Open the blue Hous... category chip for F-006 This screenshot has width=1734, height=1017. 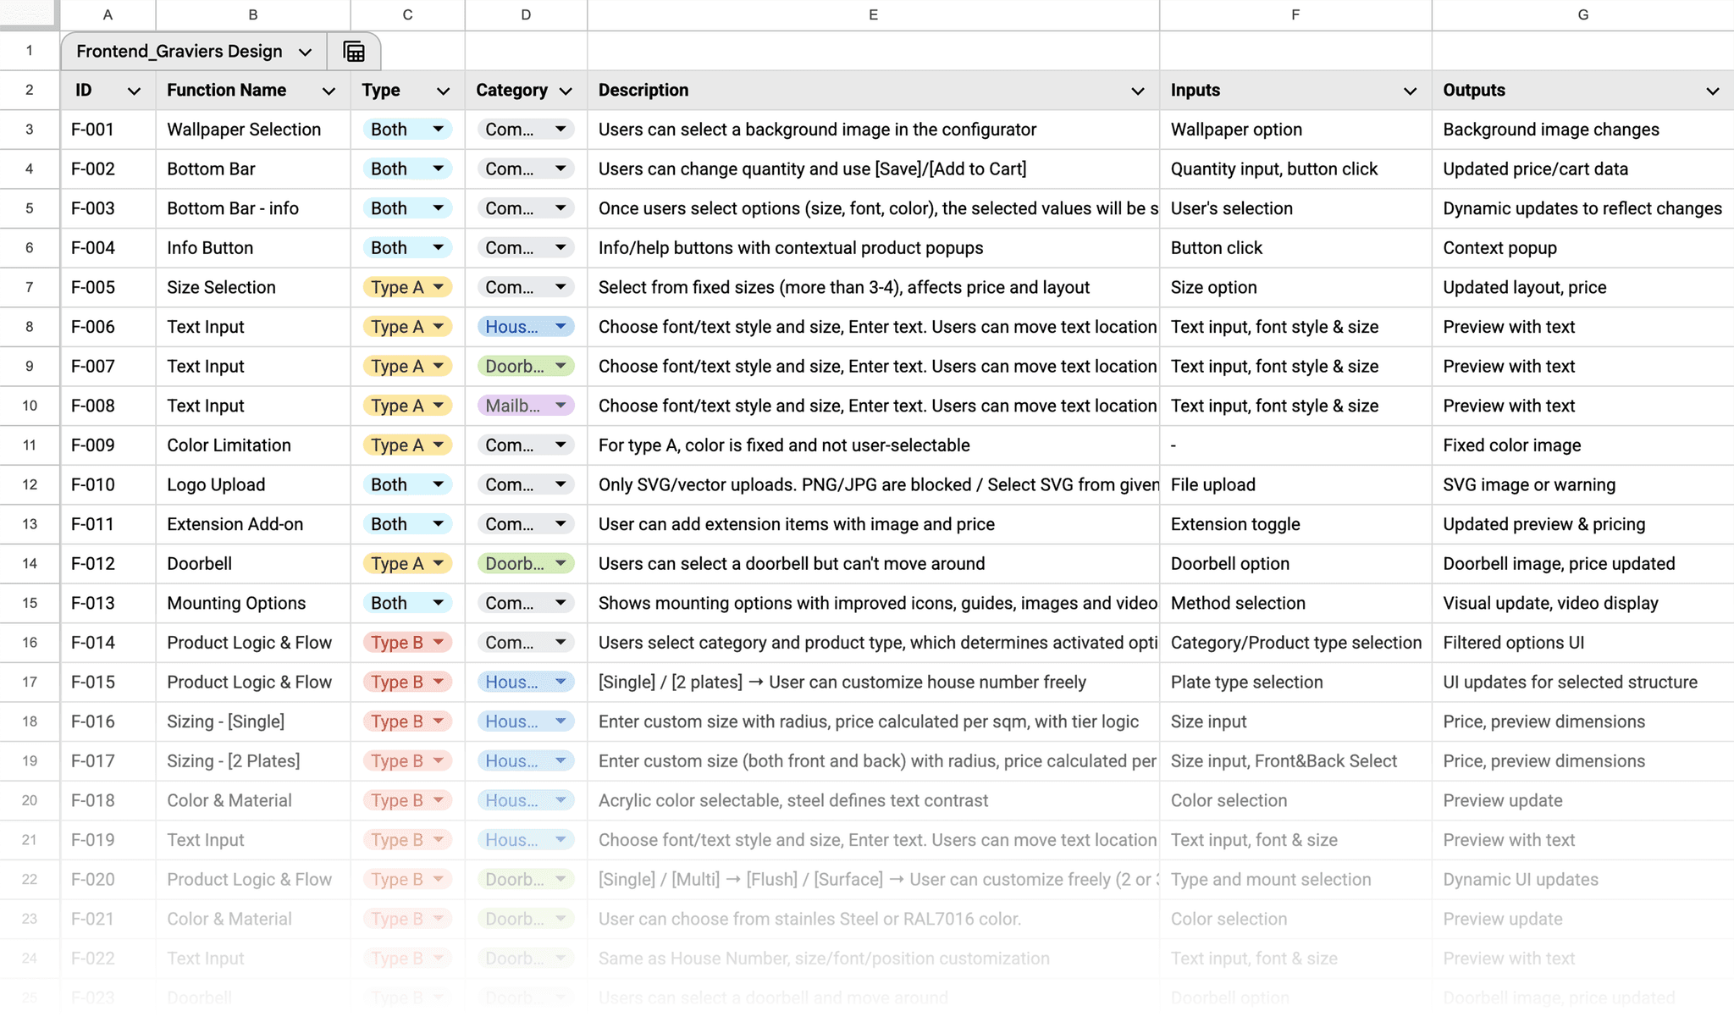click(x=525, y=327)
